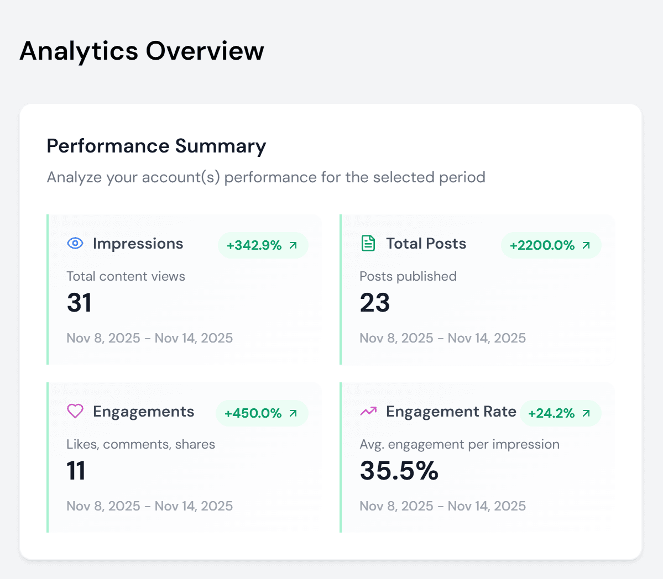
Task: Click the +450.0% Engagements badge
Action: 261,413
